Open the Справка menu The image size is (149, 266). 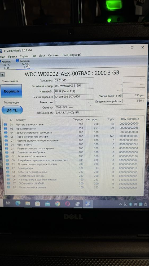point(53,55)
